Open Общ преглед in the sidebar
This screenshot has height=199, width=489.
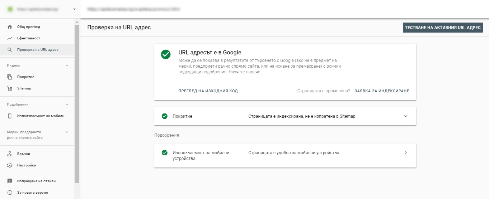37,27
